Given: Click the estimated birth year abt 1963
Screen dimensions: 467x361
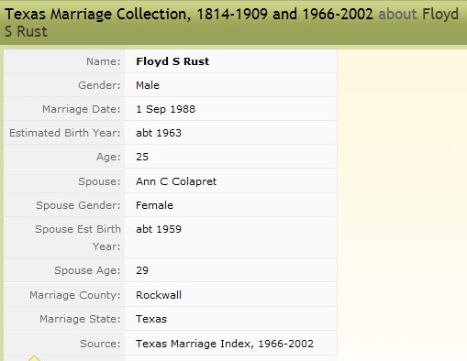Looking at the screenshot, I should [x=159, y=133].
